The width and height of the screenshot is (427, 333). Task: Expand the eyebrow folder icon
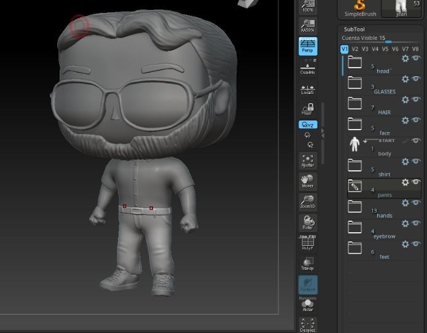pos(355,227)
